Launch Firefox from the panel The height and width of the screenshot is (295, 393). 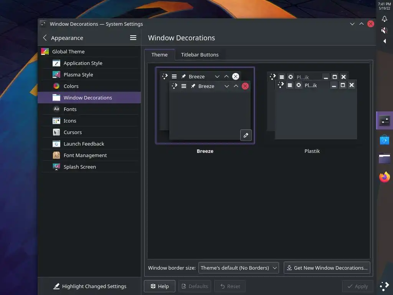click(385, 177)
